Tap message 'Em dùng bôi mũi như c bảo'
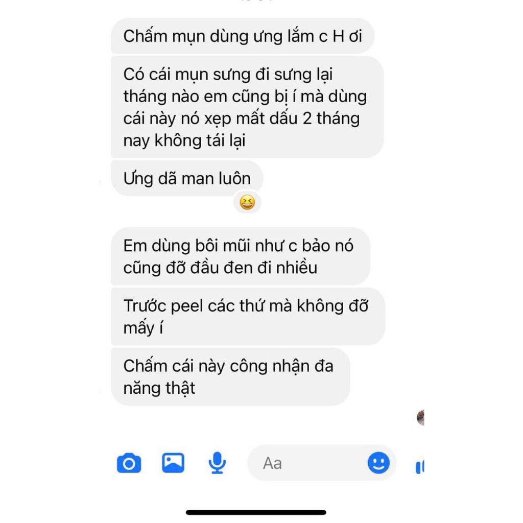 pos(241,256)
